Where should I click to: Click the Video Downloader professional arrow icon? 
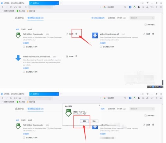point(18,58)
